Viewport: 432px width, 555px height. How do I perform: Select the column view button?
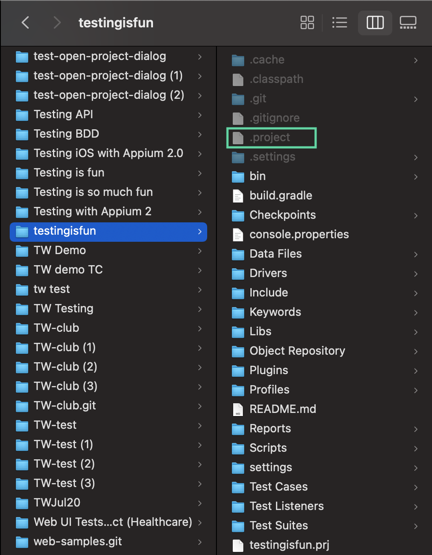pos(375,22)
